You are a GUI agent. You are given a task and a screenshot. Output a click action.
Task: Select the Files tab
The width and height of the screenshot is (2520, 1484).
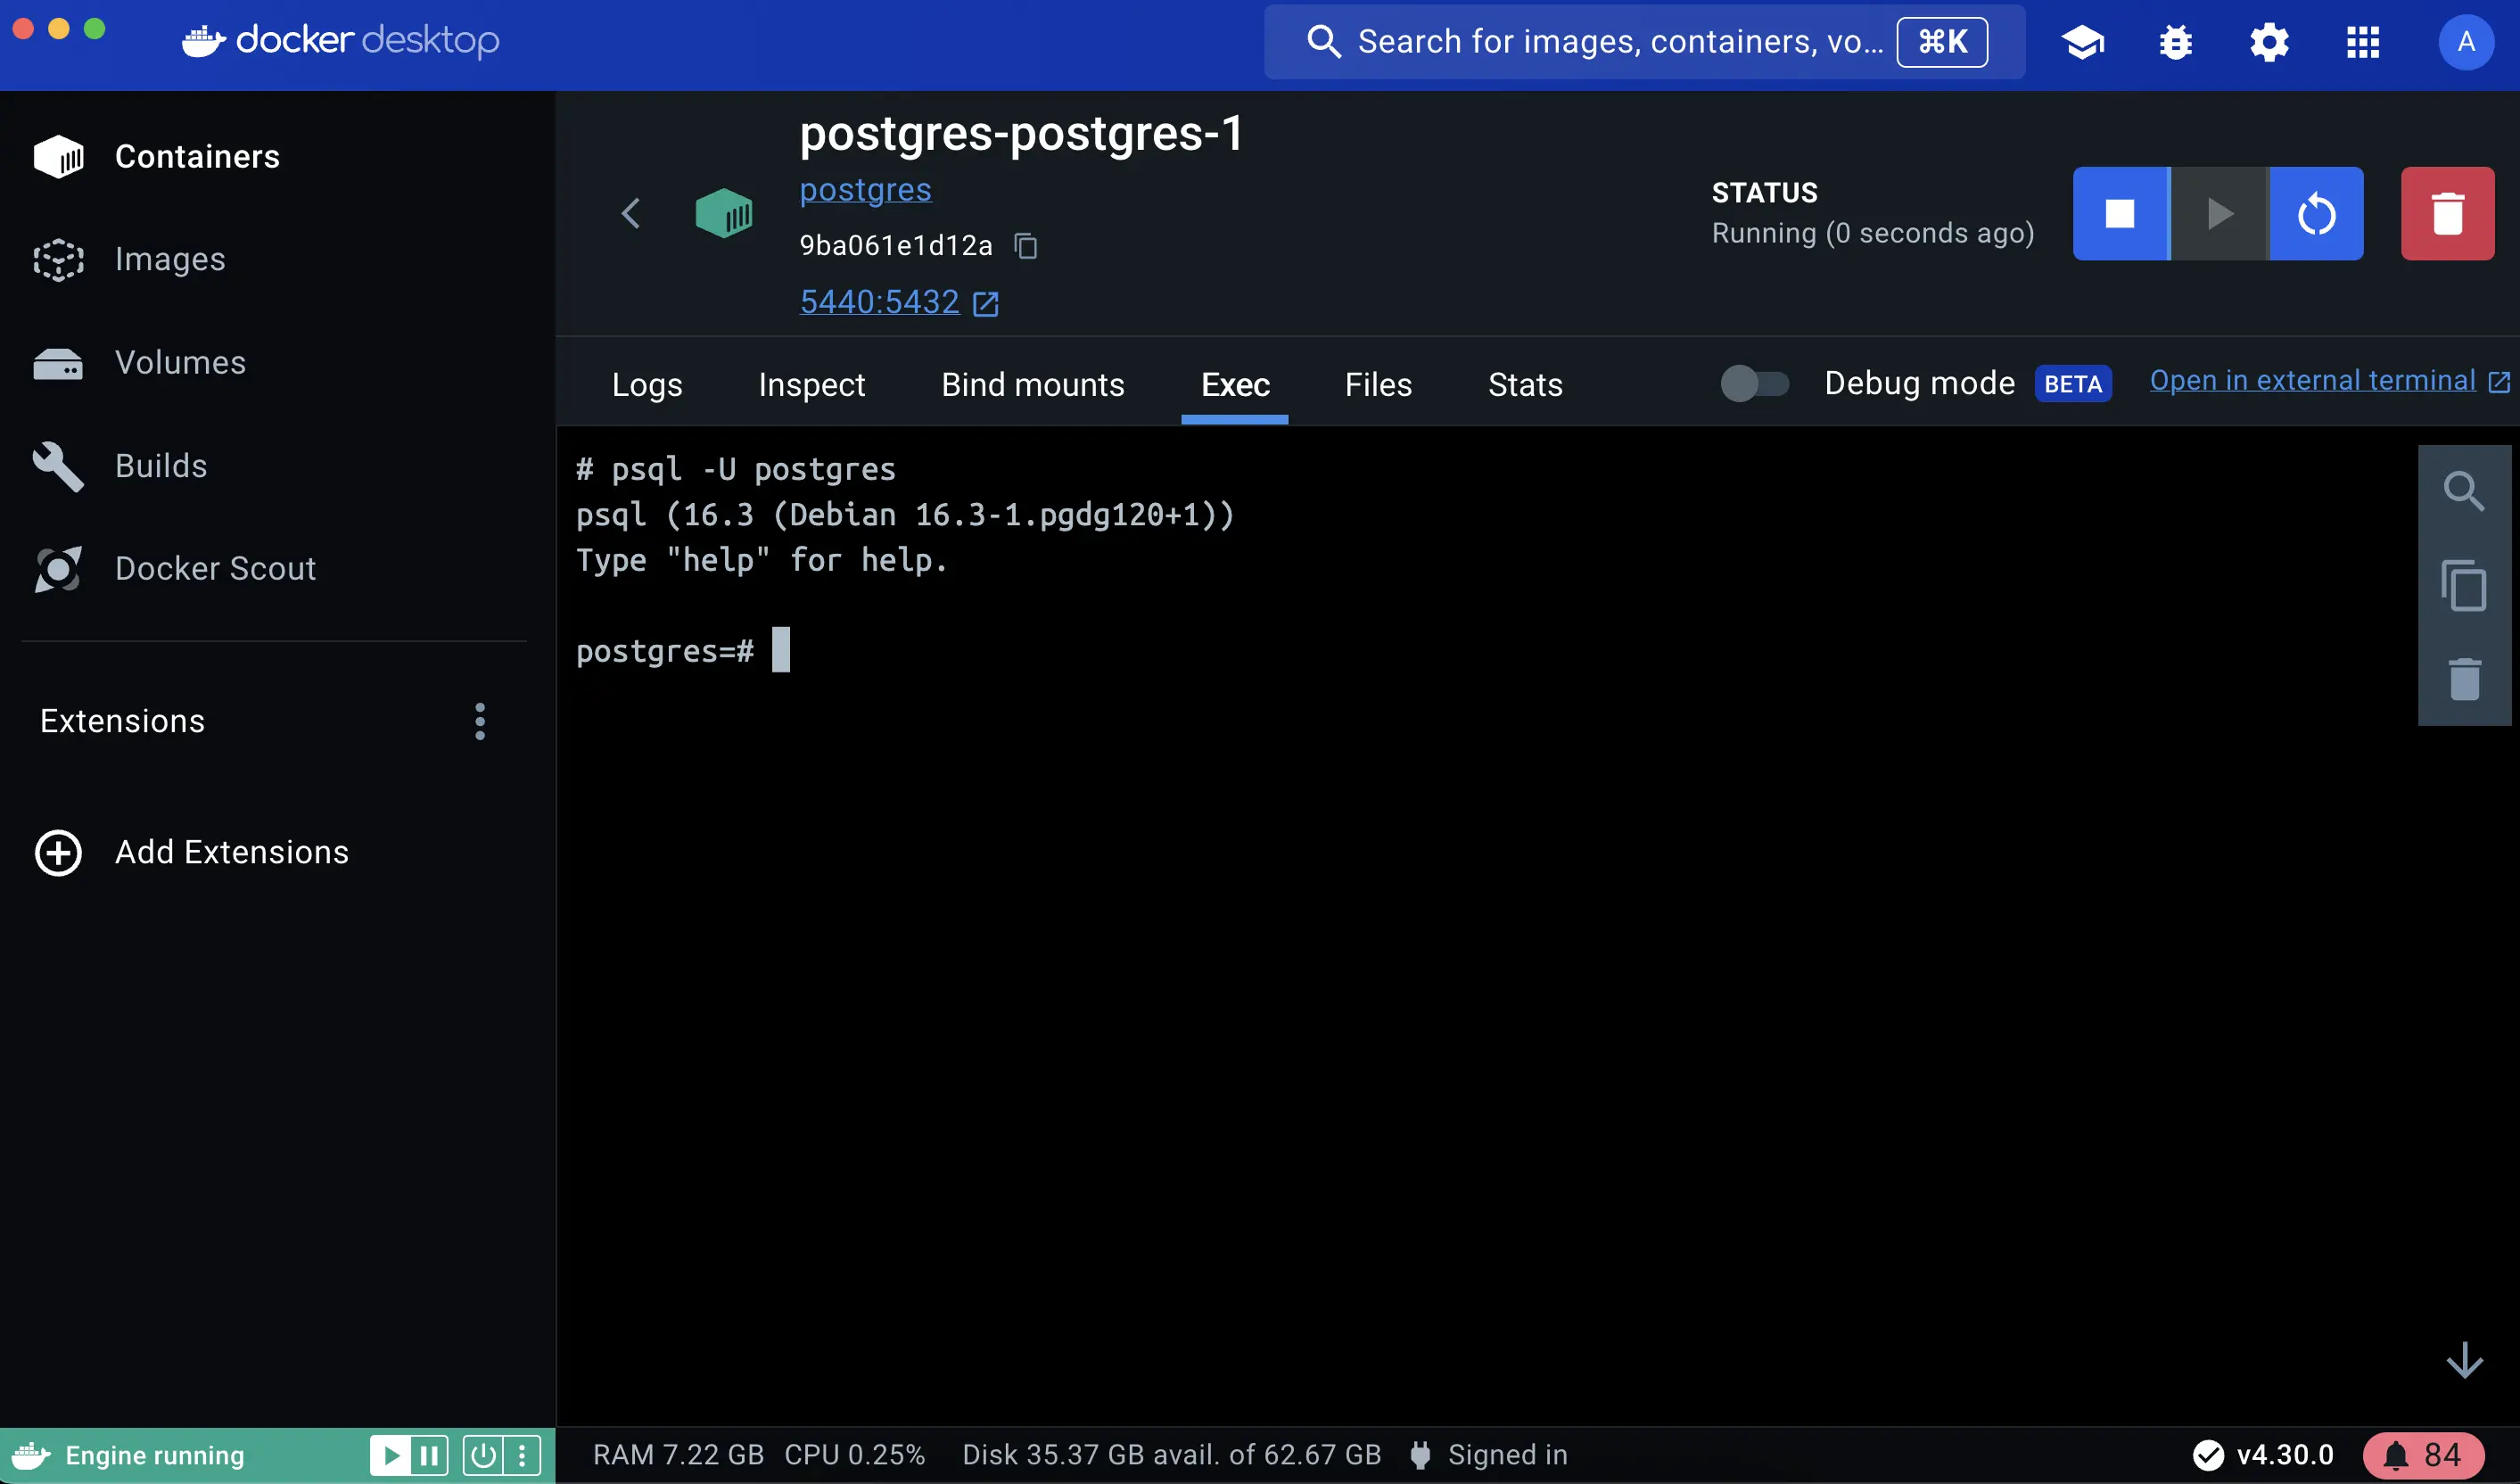click(x=1378, y=385)
